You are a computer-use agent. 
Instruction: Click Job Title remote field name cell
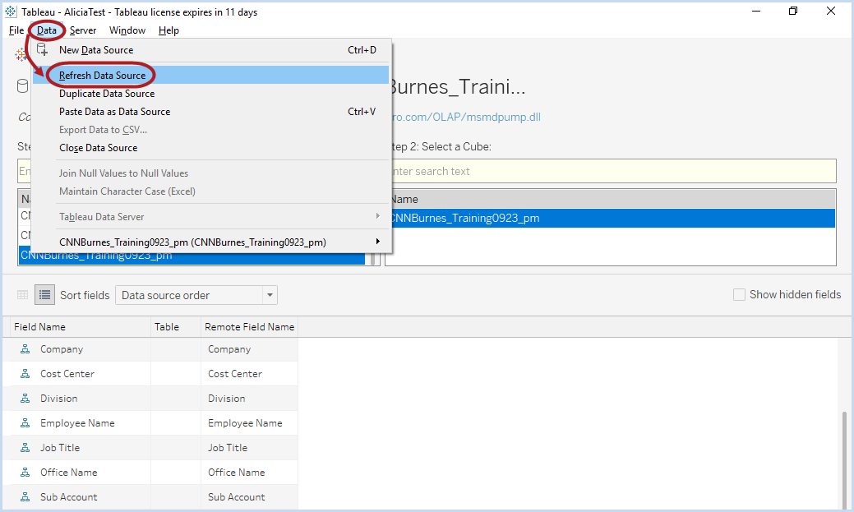pyautogui.click(x=249, y=448)
